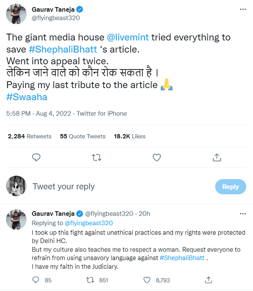View the 2,284 Retweets list

click(29, 136)
